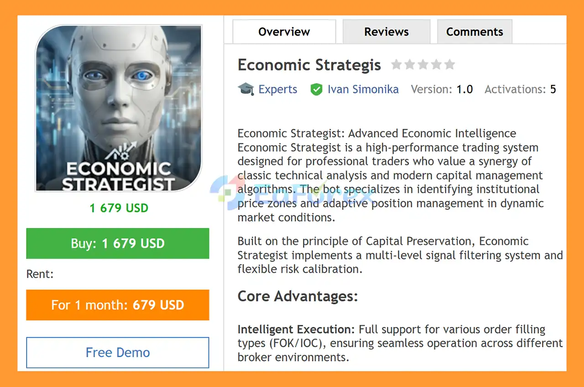This screenshot has width=584, height=387.
Task: Click the Economic Strategis product title
Action: pos(309,65)
